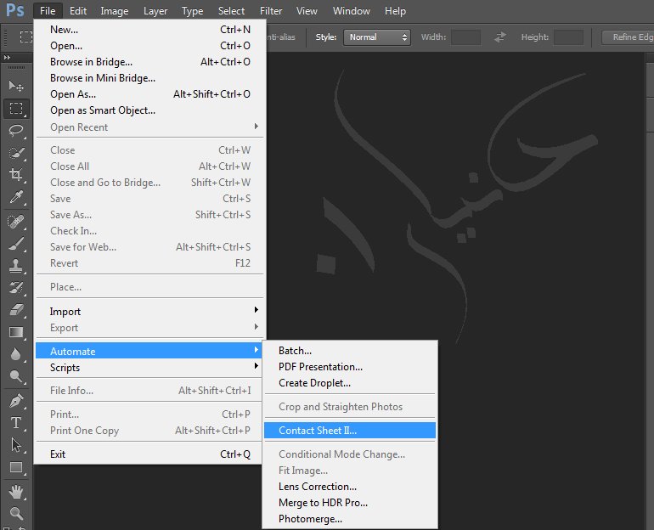The height and width of the screenshot is (530, 654).
Task: Expand the Export submenu
Action: pos(149,328)
